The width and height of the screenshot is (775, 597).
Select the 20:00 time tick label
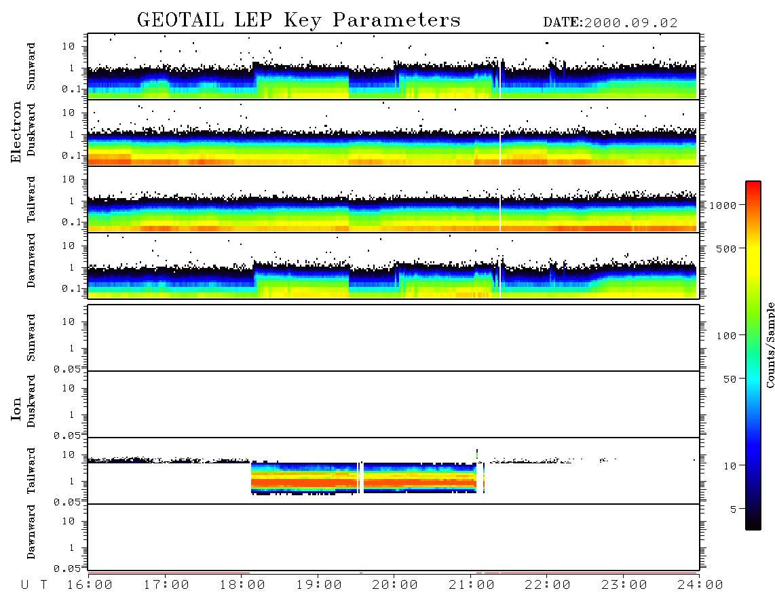click(x=395, y=585)
